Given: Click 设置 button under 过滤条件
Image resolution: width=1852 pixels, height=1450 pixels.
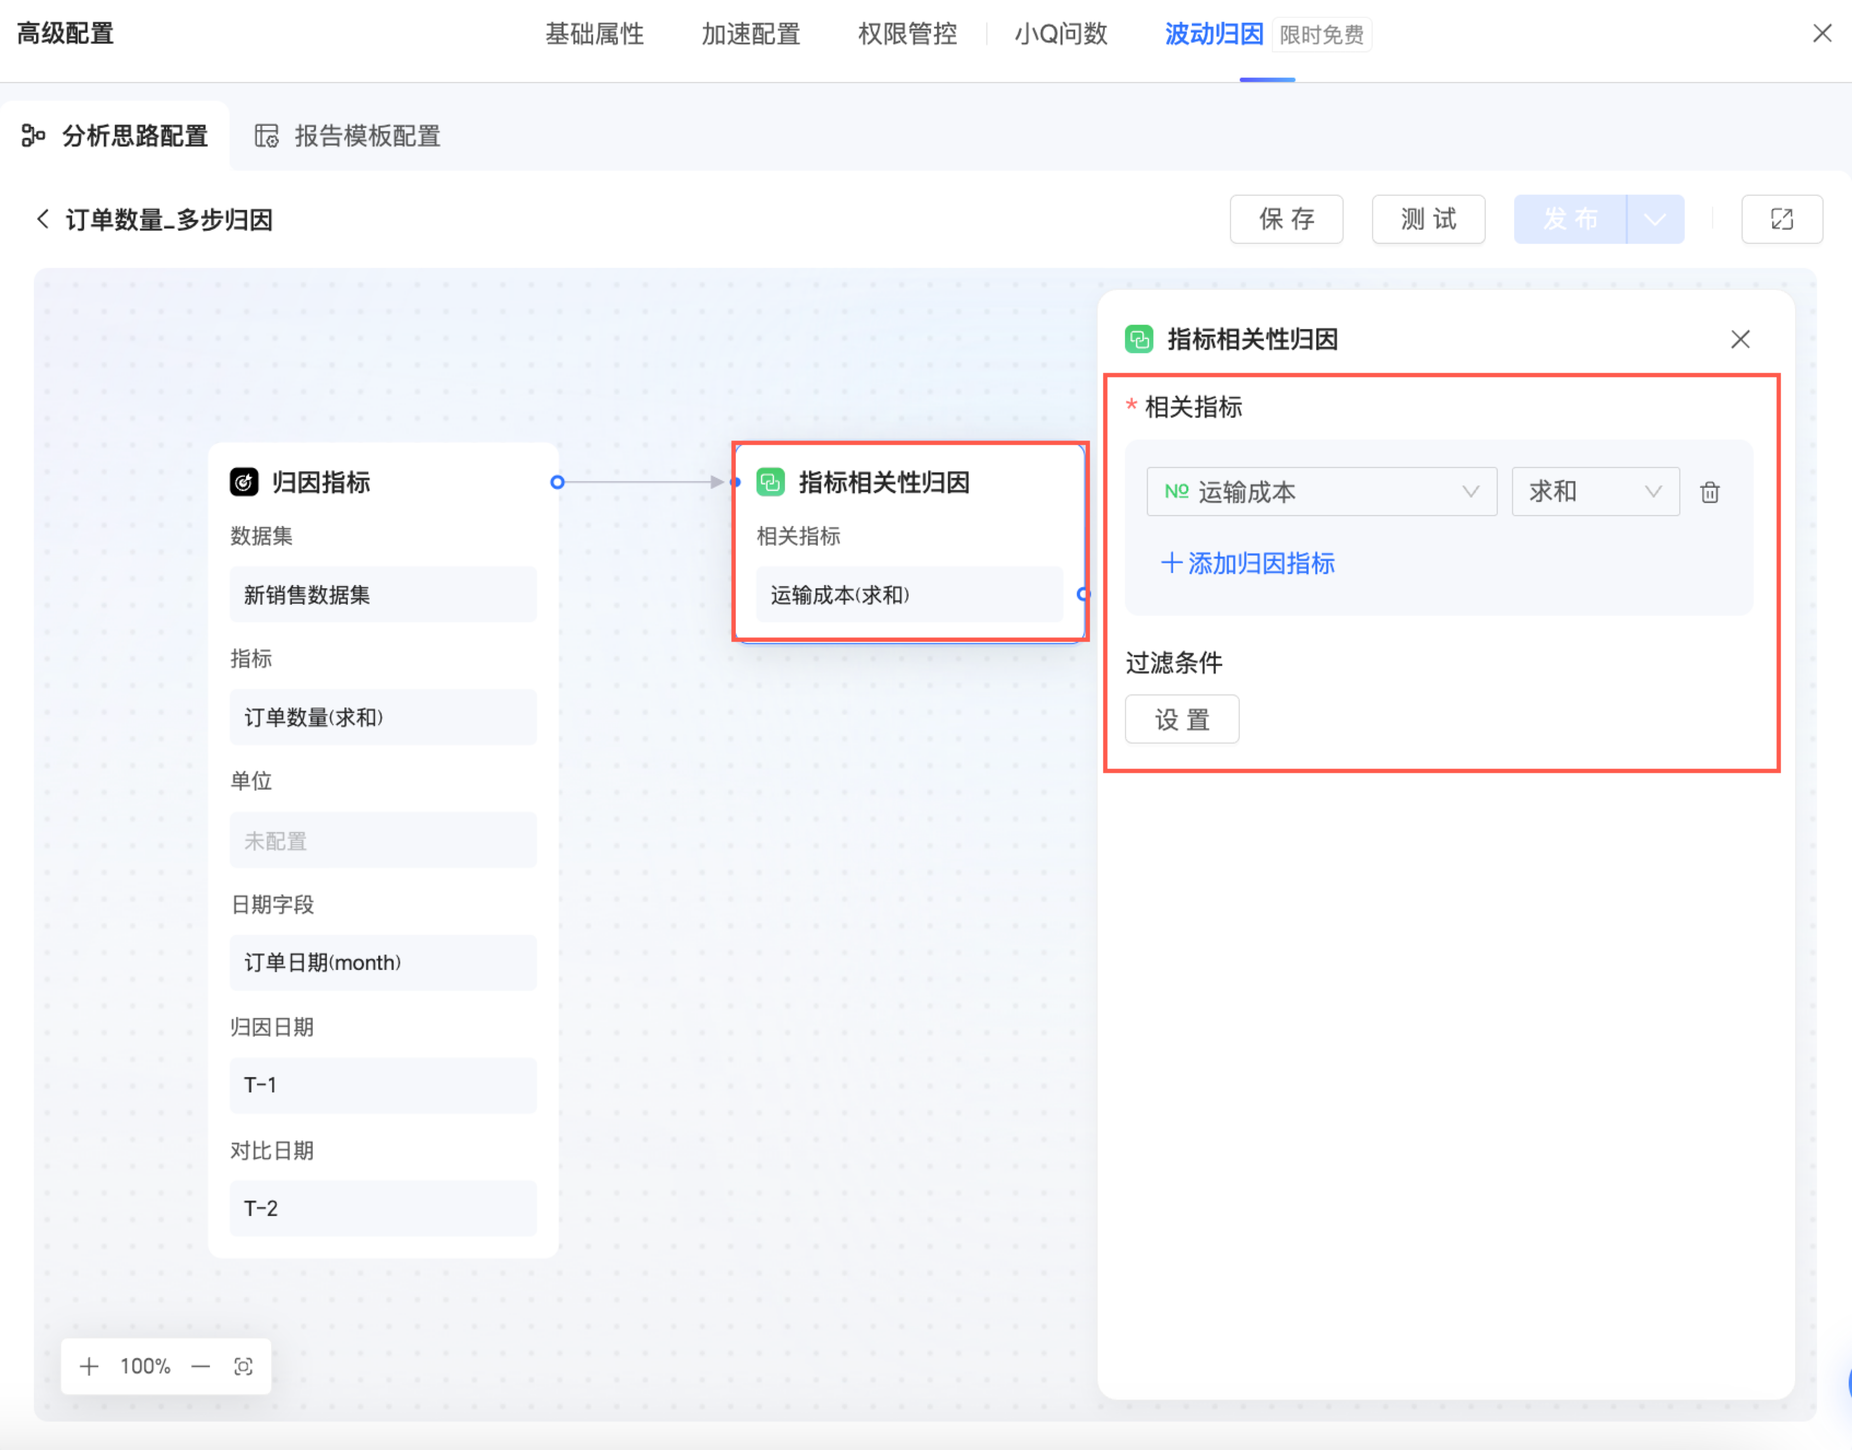Looking at the screenshot, I should 1181,719.
